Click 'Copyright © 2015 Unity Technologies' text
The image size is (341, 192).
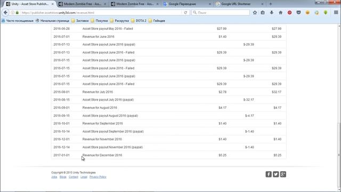(x=74, y=172)
